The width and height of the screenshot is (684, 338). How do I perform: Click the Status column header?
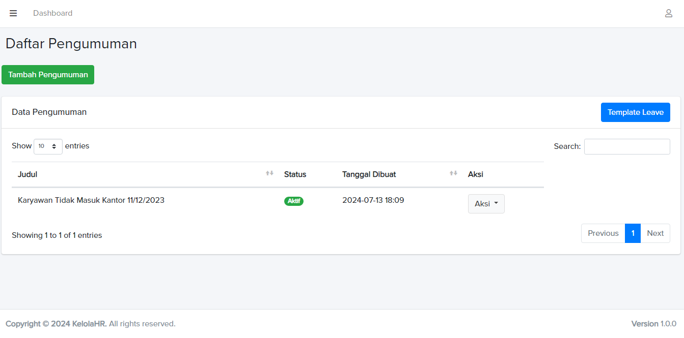(295, 174)
